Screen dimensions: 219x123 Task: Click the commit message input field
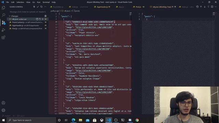[x=27, y=12]
